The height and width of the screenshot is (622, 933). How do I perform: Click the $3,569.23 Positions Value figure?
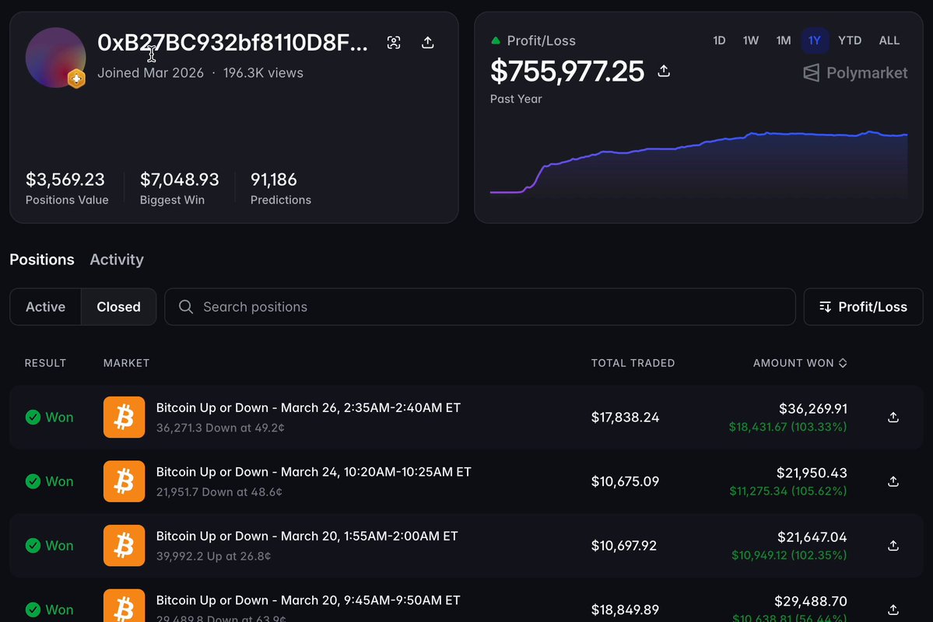pyautogui.click(x=65, y=180)
